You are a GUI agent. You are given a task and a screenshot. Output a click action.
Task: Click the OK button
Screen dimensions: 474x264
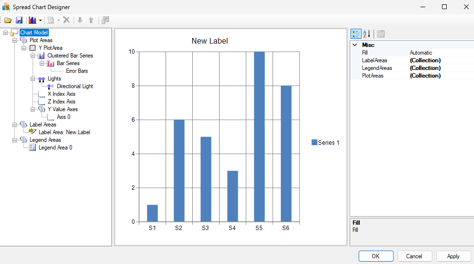click(376, 256)
